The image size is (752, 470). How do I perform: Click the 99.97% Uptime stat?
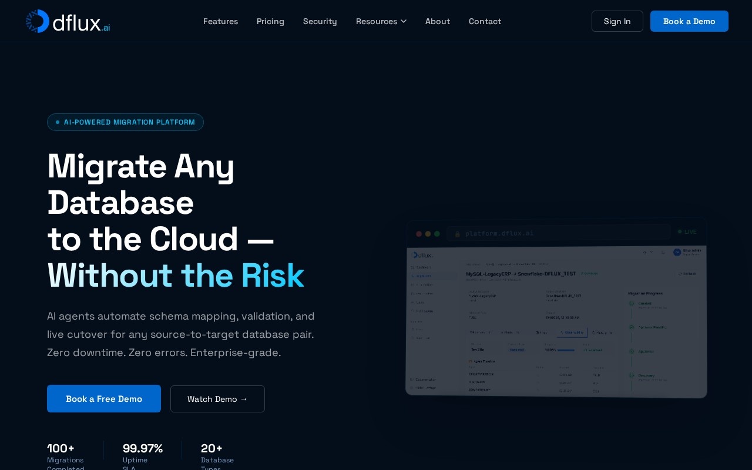click(x=143, y=456)
